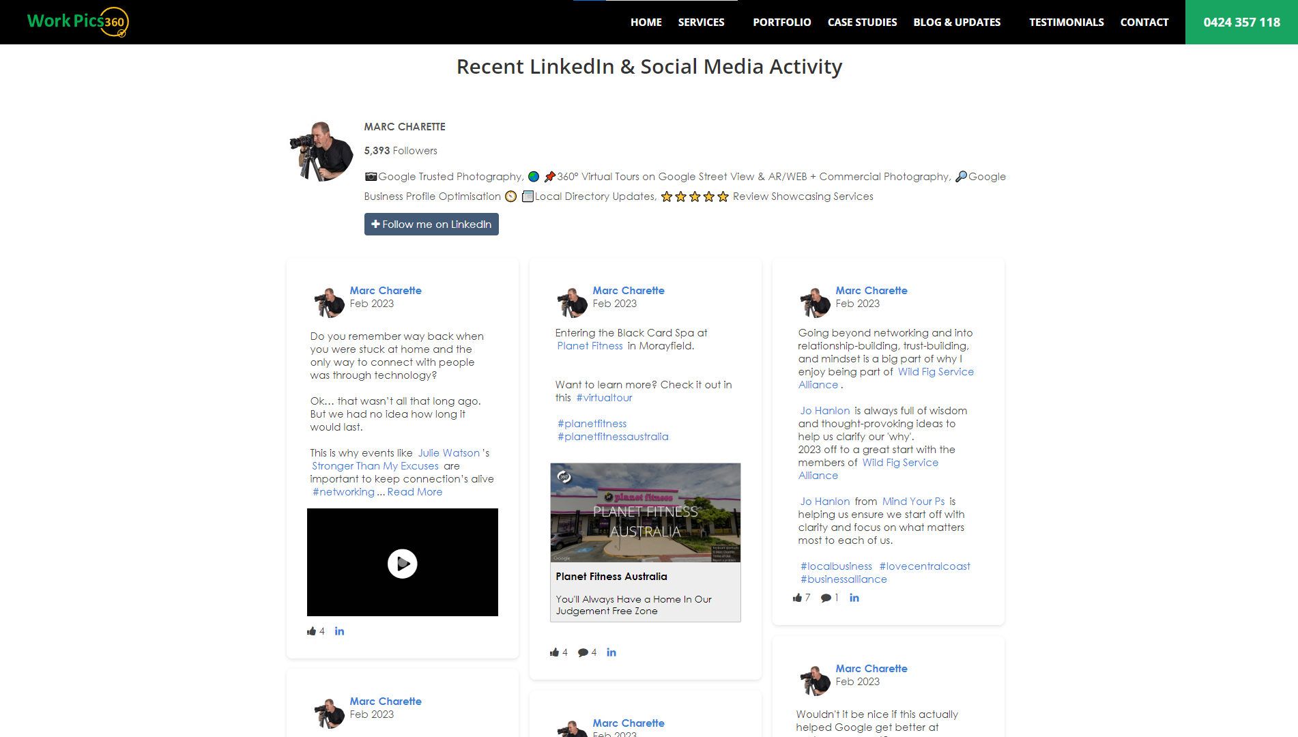The height and width of the screenshot is (737, 1298).
Task: LinkedIn icon under Planet Fitness post
Action: [x=611, y=652]
